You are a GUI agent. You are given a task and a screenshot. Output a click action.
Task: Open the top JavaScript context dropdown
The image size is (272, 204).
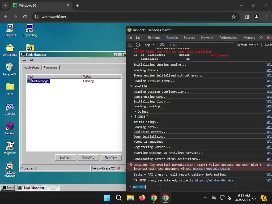(150, 45)
